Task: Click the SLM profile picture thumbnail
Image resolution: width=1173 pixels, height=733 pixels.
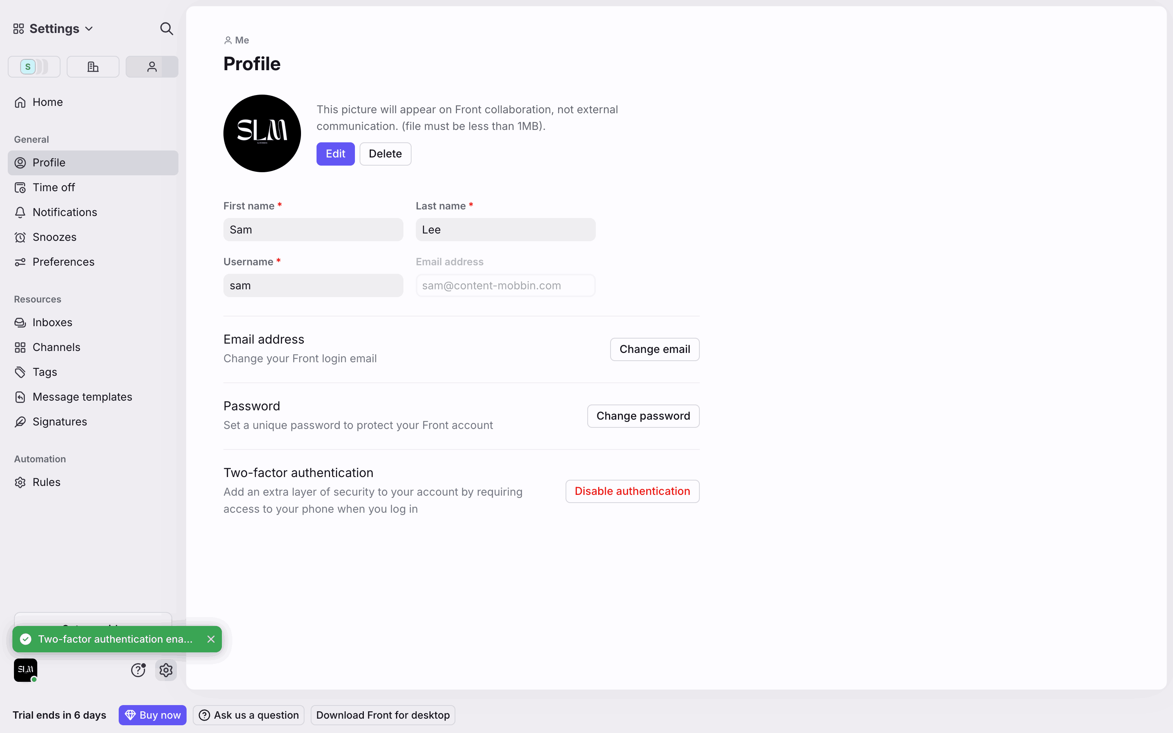Action: pos(26,670)
